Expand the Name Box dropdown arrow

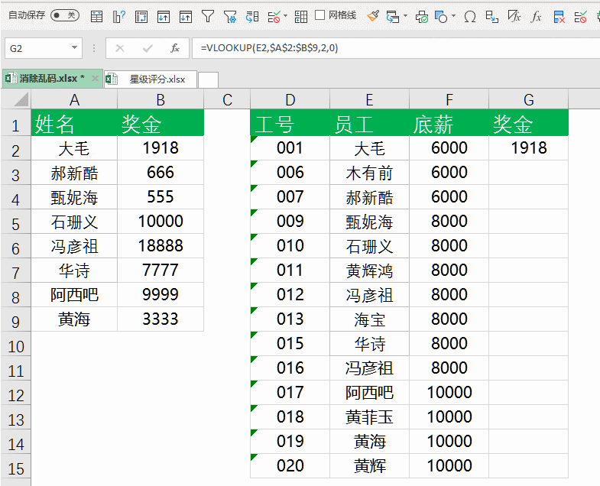[75, 48]
